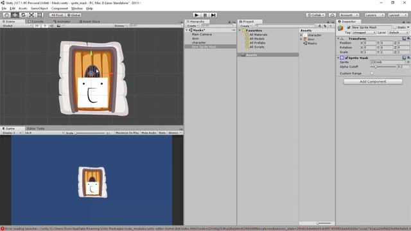Open the Transform component gear menu
This screenshot has height=231, width=411.
(x=408, y=38)
